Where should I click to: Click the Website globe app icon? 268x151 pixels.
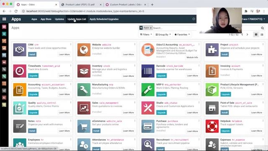[x=84, y=50]
